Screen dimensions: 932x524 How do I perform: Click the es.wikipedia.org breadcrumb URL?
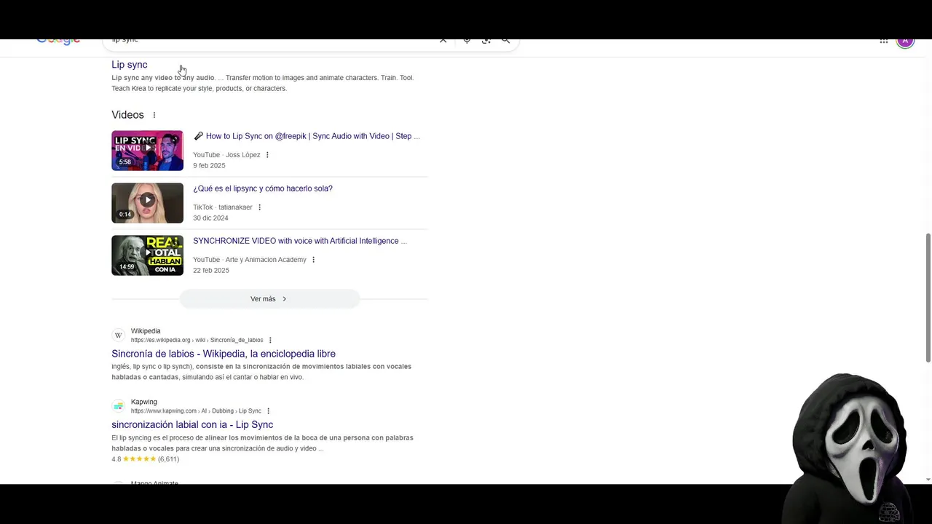[x=197, y=340]
